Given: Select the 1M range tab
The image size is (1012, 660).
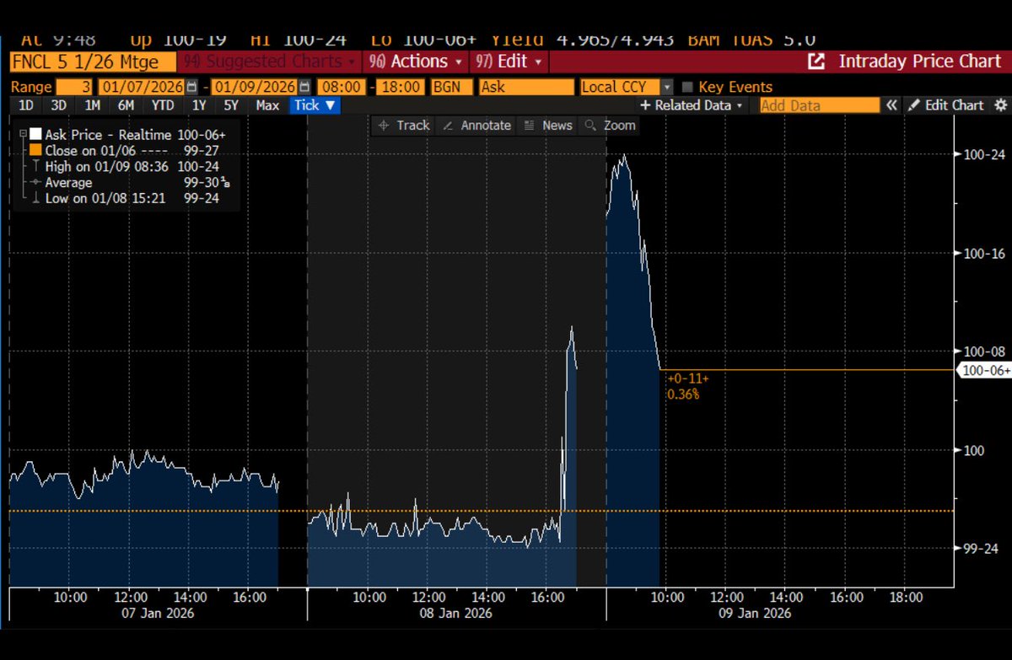Looking at the screenshot, I should (x=92, y=105).
